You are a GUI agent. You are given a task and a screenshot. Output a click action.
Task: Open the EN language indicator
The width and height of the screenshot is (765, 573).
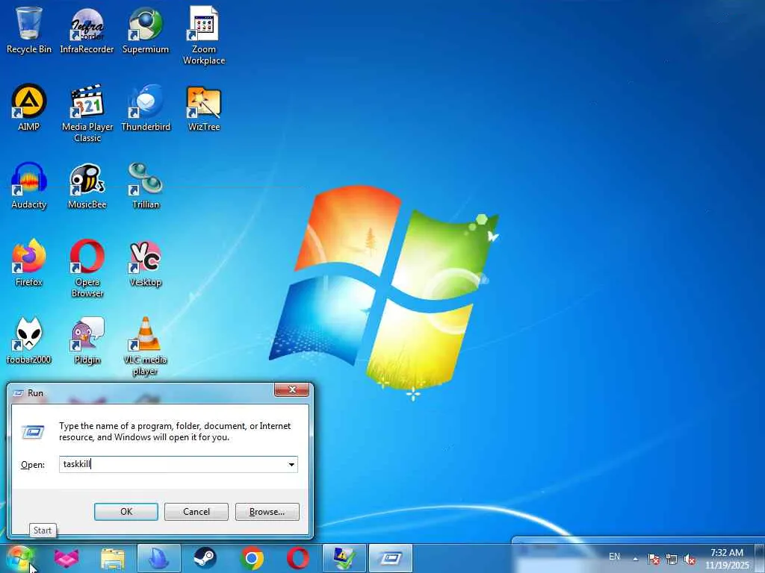tap(614, 557)
